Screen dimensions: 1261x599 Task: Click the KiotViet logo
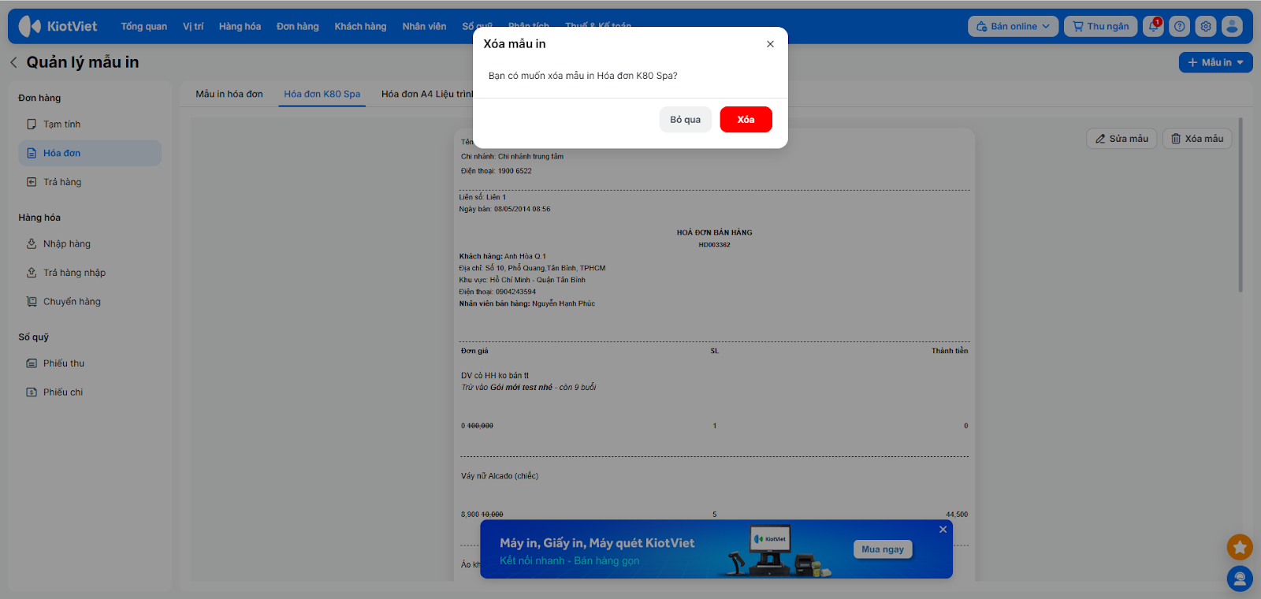click(x=58, y=26)
